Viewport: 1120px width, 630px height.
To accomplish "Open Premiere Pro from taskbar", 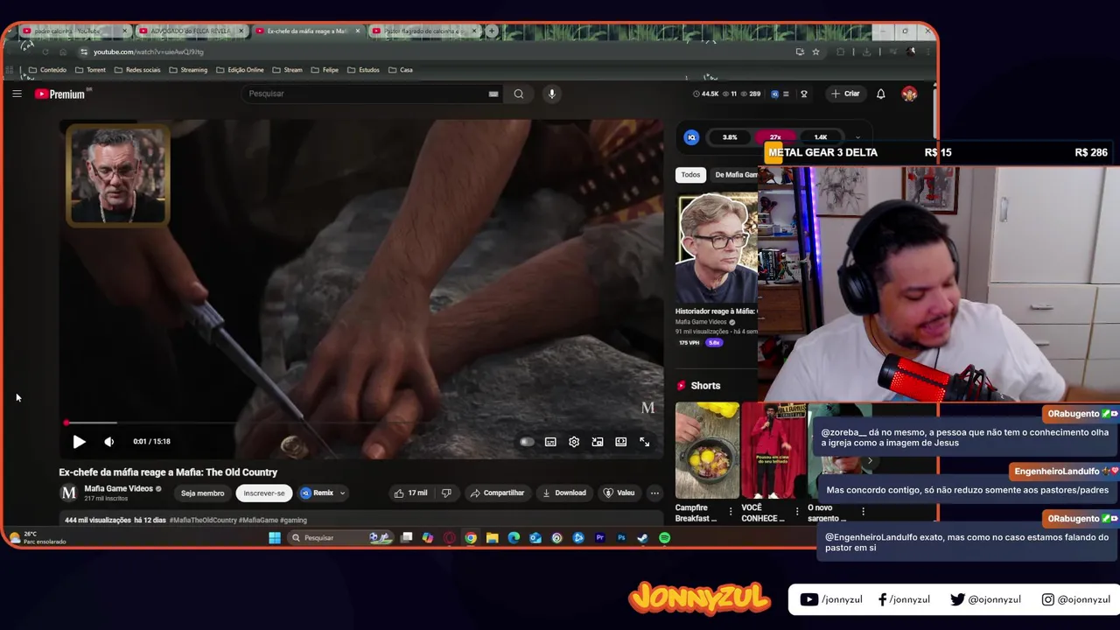I will point(599,538).
